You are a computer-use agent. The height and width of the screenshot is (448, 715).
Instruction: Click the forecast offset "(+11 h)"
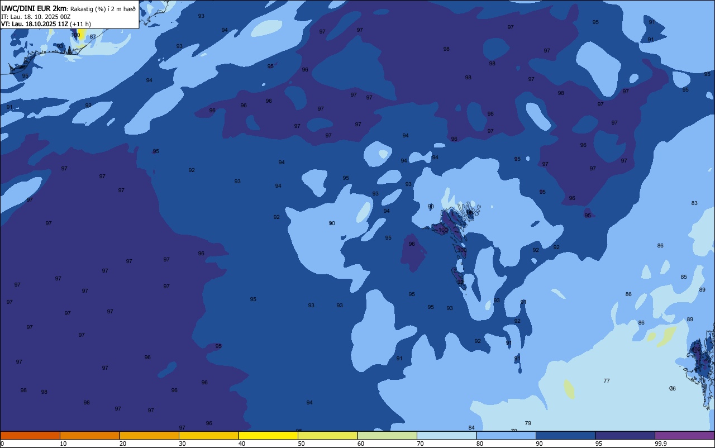(80, 24)
